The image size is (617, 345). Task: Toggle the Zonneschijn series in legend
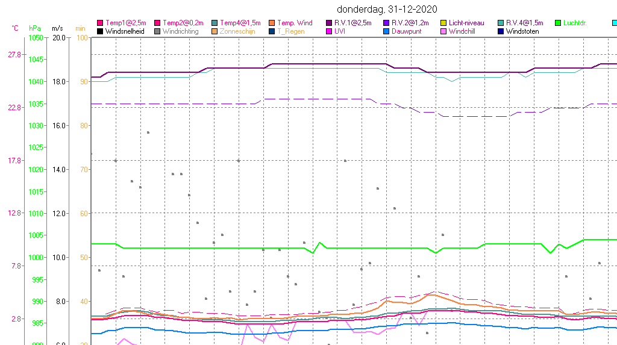tap(238, 31)
